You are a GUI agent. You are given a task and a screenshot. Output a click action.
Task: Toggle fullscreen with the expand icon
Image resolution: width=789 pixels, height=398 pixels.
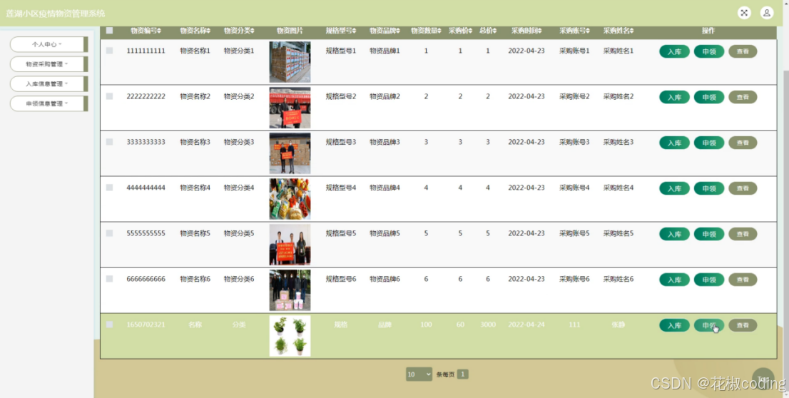click(744, 13)
